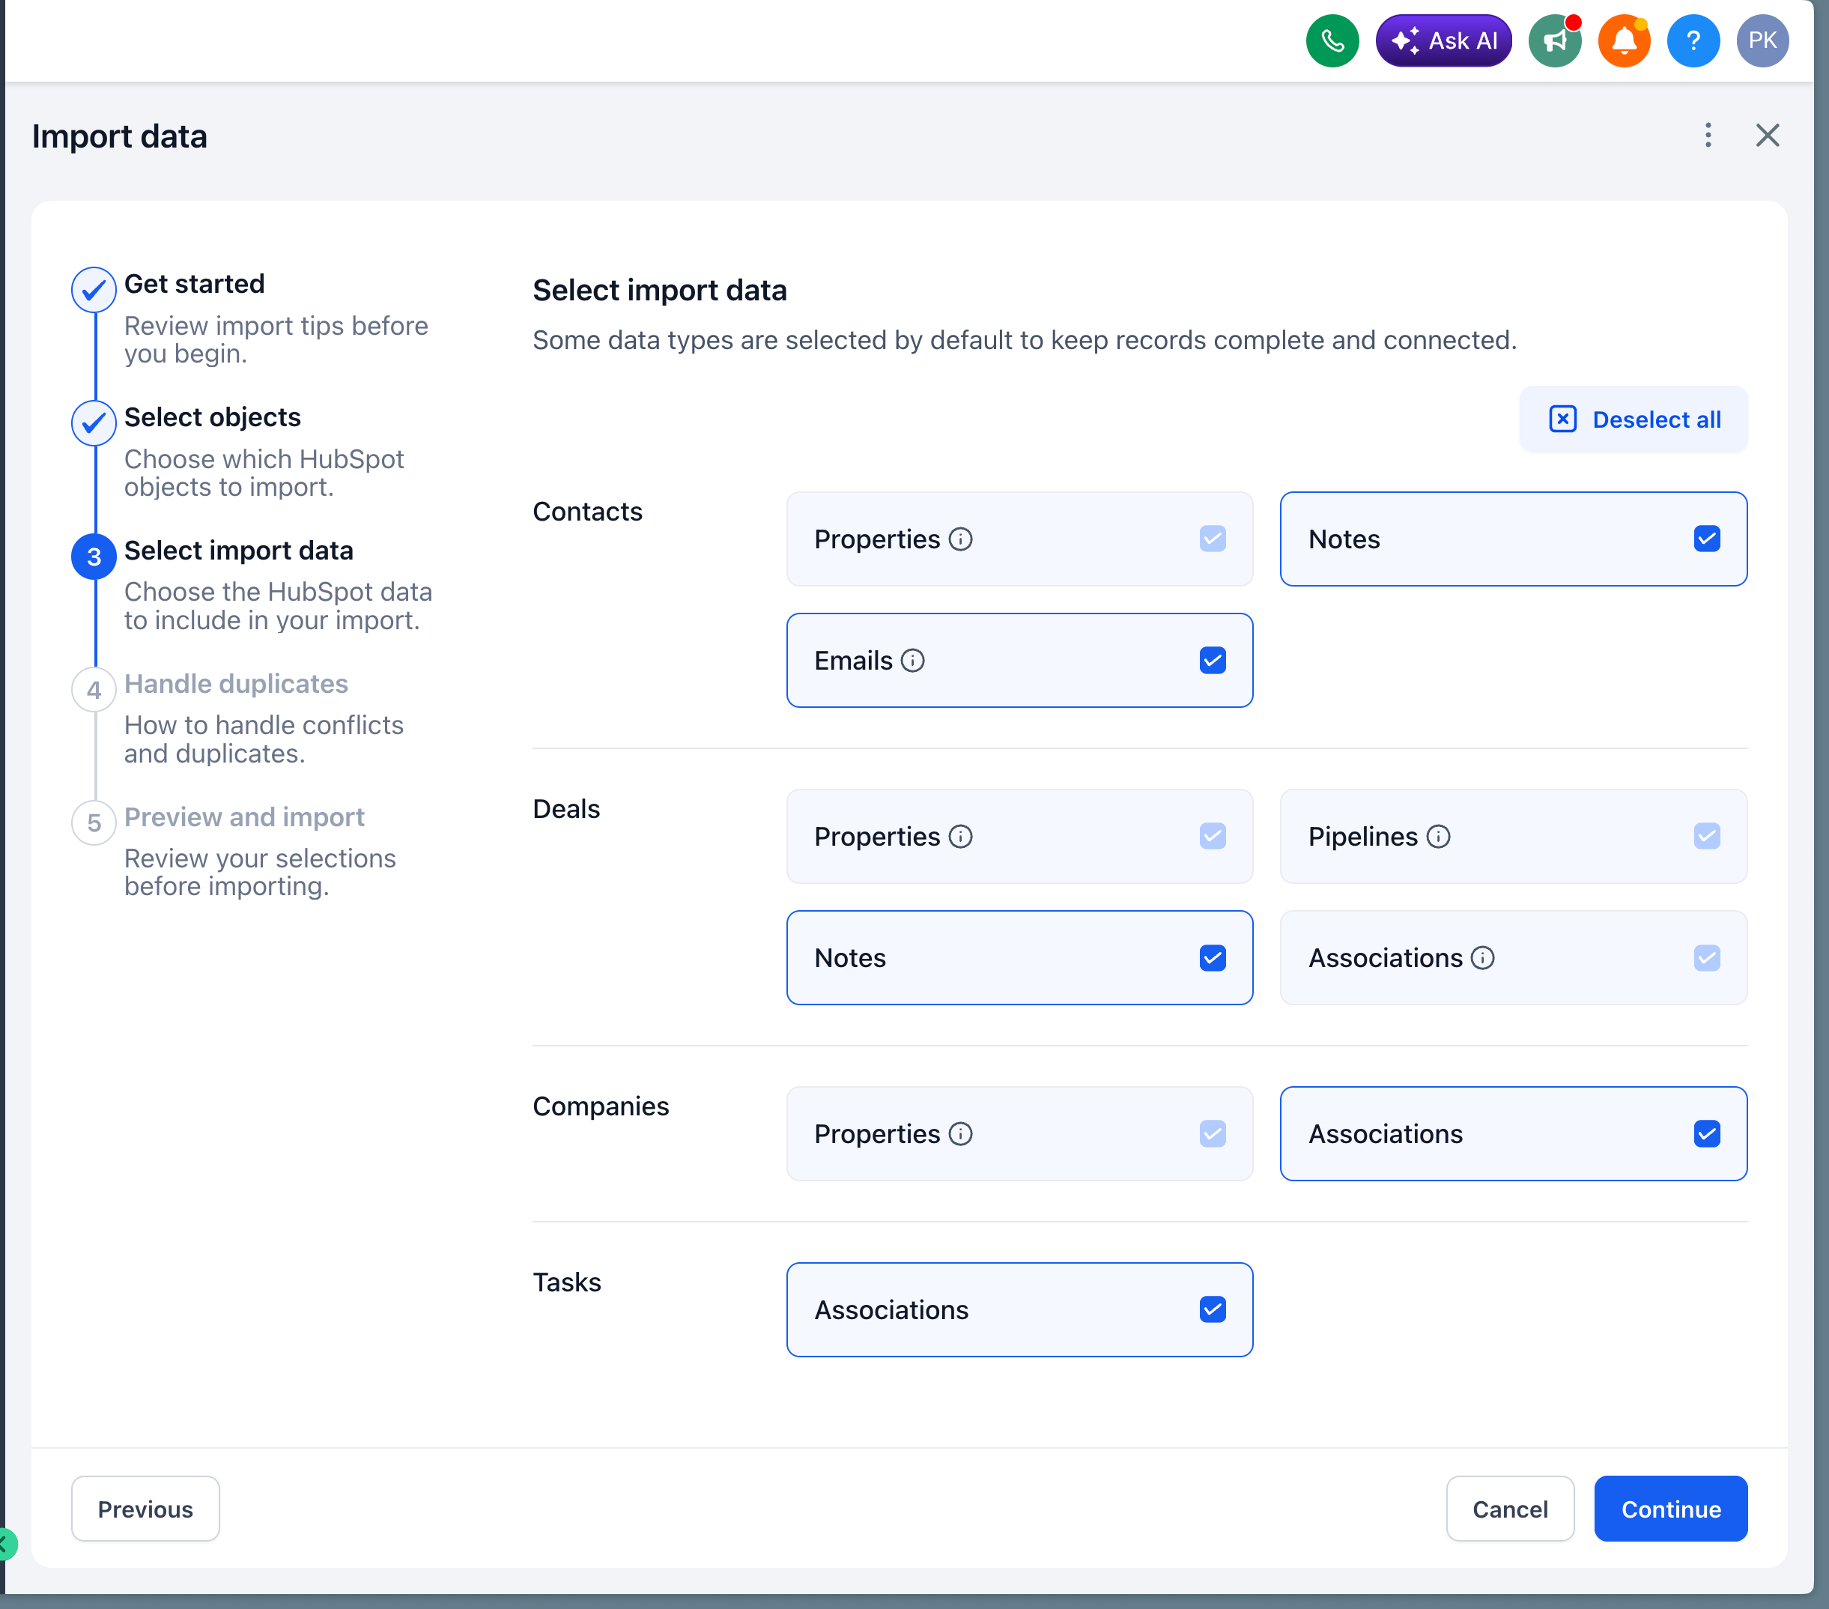Image resolution: width=1829 pixels, height=1609 pixels.
Task: Uncheck the Companies Associations checkbox
Action: coord(1706,1134)
